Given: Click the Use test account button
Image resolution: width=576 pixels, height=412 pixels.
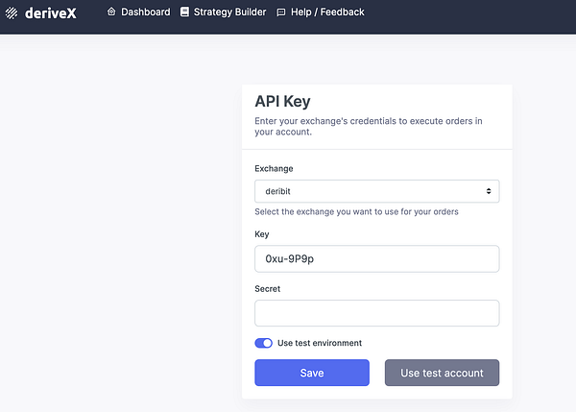Looking at the screenshot, I should pyautogui.click(x=442, y=373).
